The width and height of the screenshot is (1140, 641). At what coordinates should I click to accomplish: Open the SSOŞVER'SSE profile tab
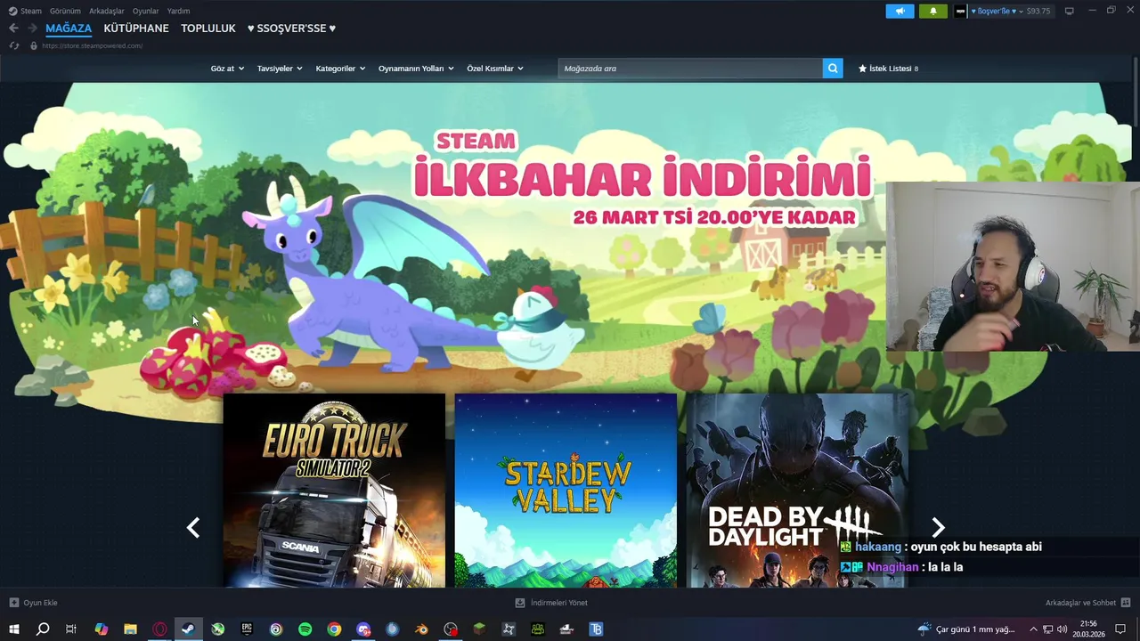point(291,28)
